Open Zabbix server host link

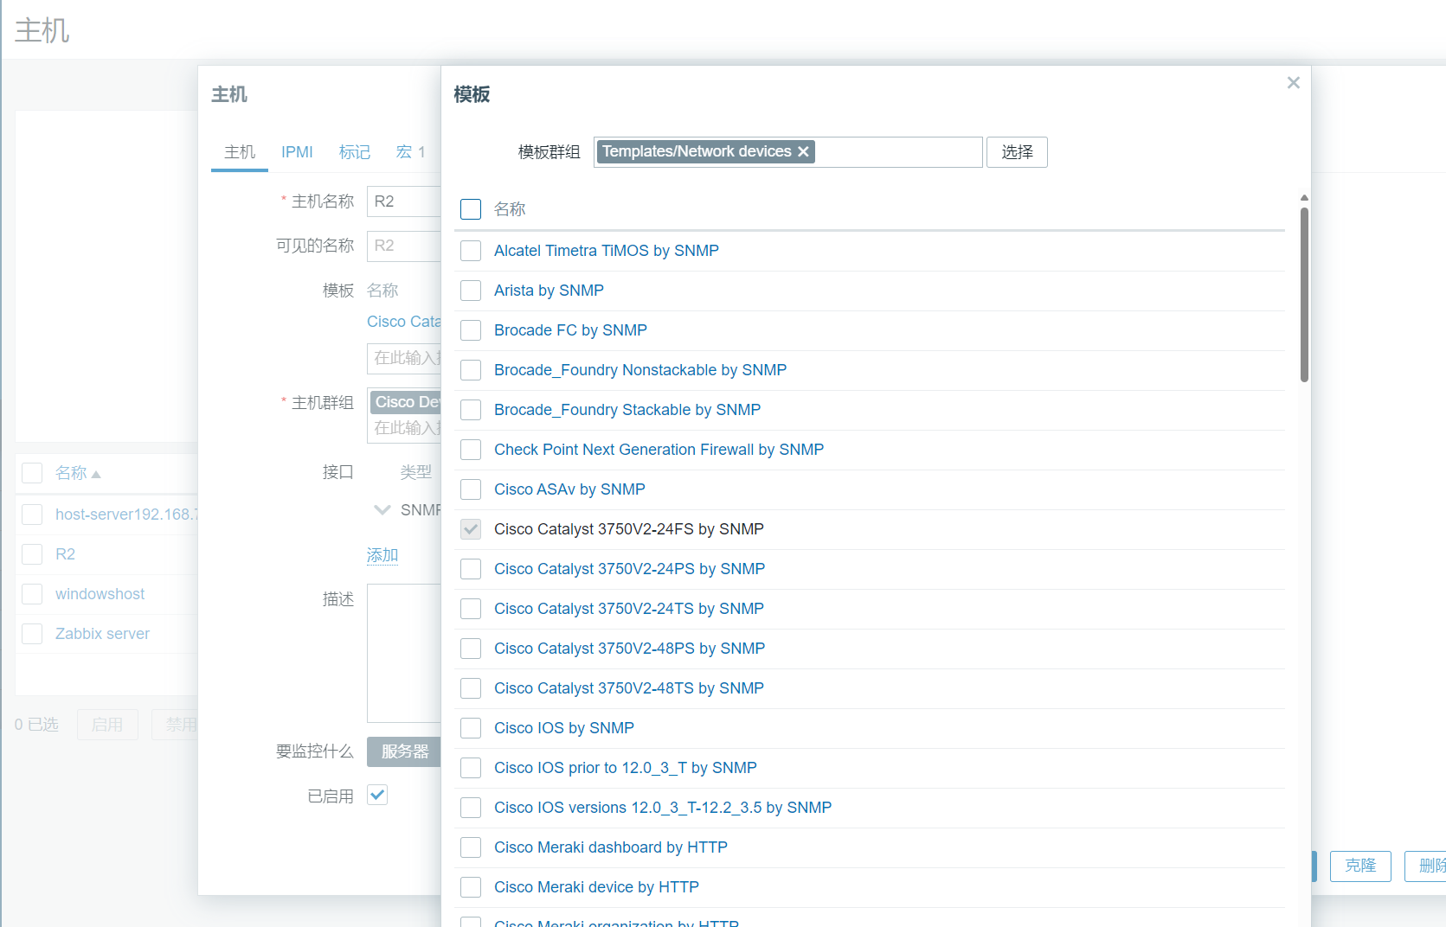(102, 634)
